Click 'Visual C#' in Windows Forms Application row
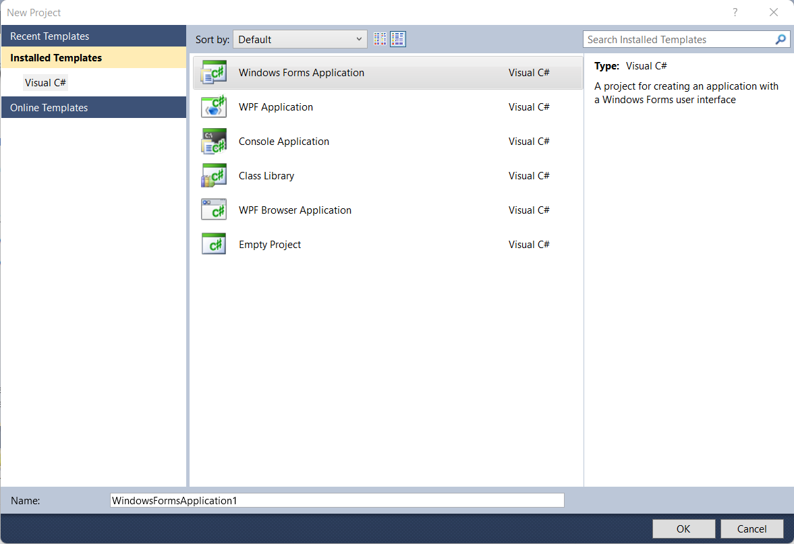 [529, 73]
